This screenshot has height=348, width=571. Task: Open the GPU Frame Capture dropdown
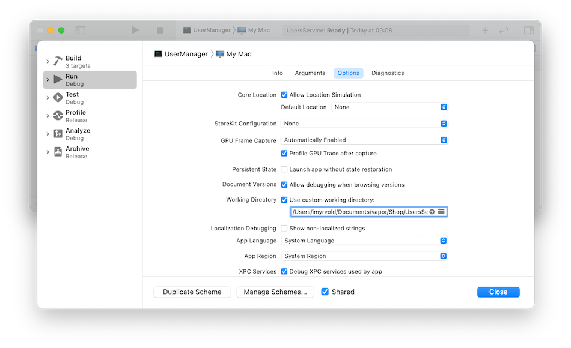tap(364, 140)
